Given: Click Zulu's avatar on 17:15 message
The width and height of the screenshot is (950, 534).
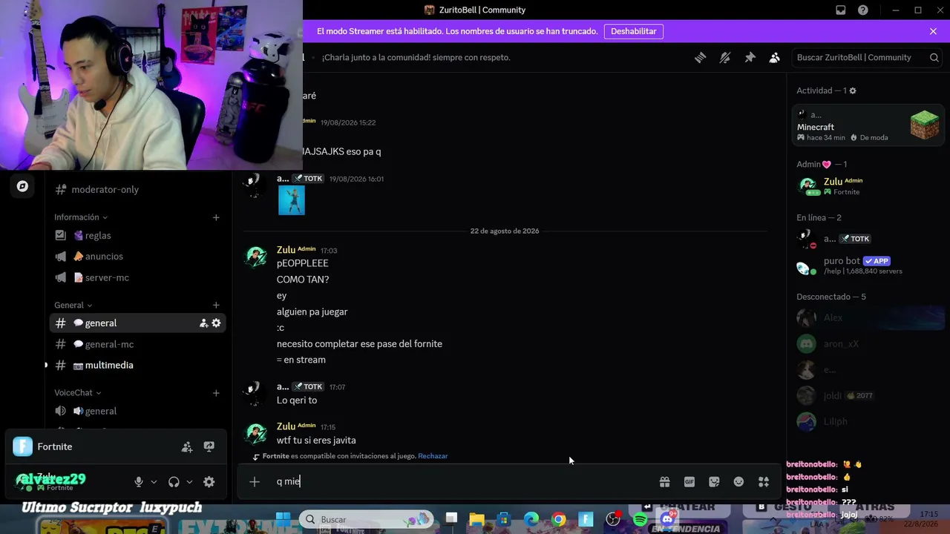Looking at the screenshot, I should [x=256, y=433].
